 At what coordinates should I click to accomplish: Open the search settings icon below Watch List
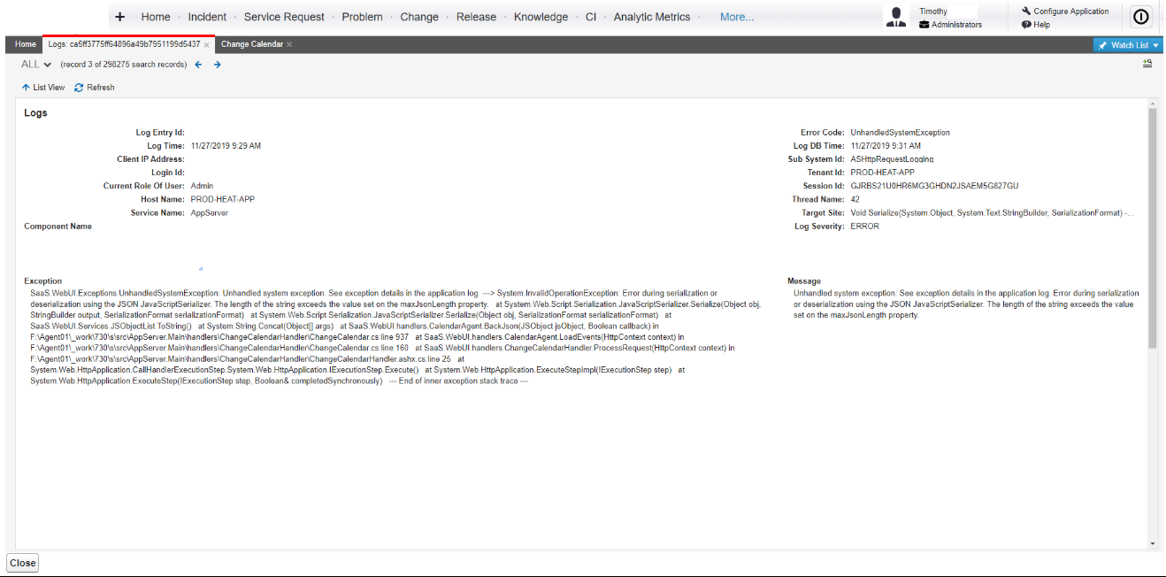click(x=1147, y=63)
